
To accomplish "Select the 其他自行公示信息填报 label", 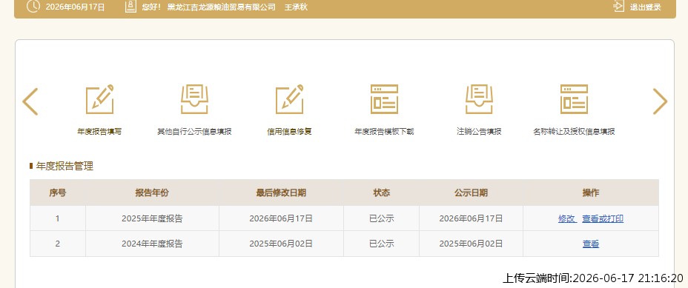I will coord(194,132).
